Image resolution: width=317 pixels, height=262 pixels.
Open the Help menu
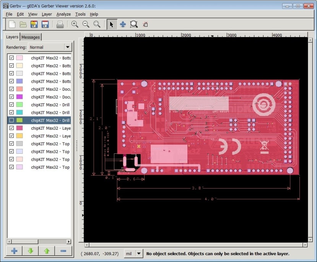tap(94, 14)
